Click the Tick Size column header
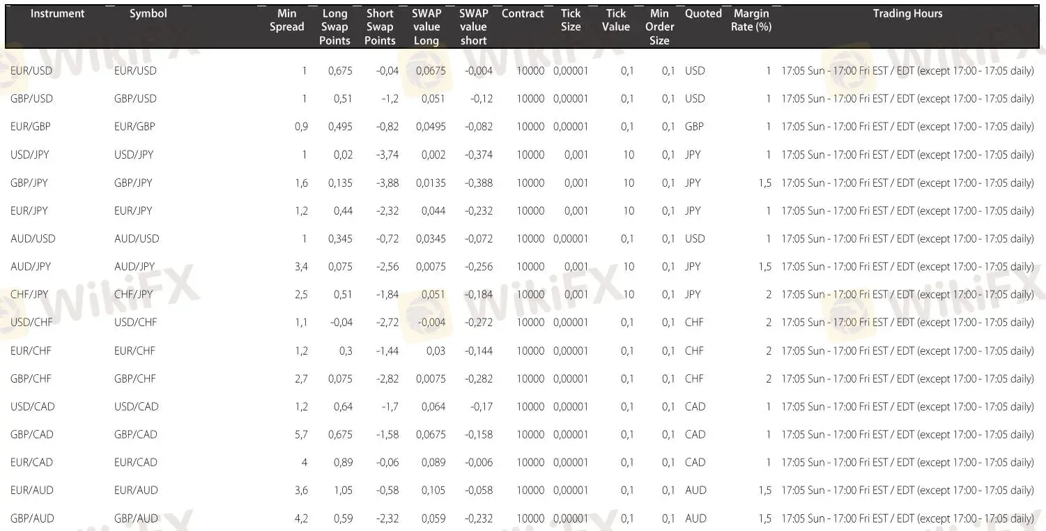 571,20
